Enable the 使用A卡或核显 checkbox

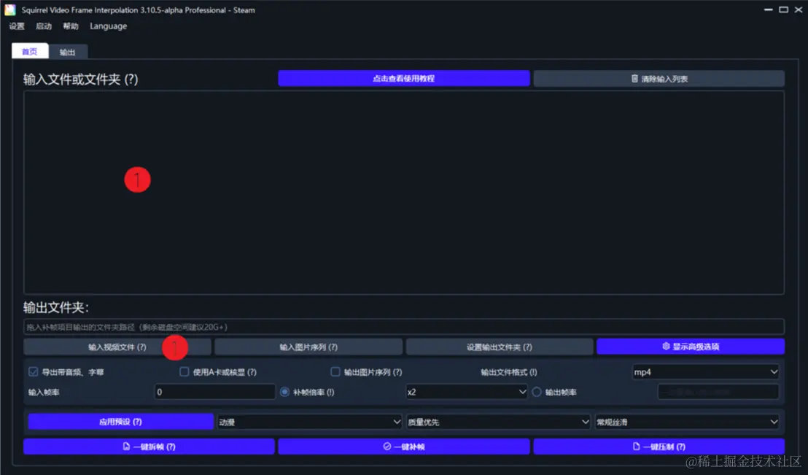(184, 372)
